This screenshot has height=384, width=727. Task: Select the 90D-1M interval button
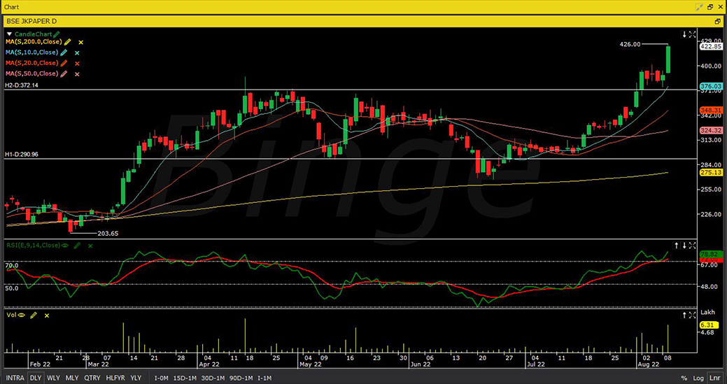point(240,378)
